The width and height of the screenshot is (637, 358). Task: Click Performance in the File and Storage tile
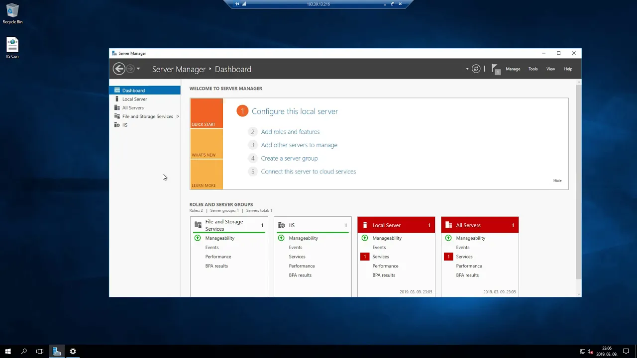[x=218, y=257]
